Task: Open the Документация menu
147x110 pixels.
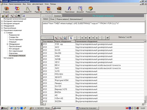Action: point(38,4)
